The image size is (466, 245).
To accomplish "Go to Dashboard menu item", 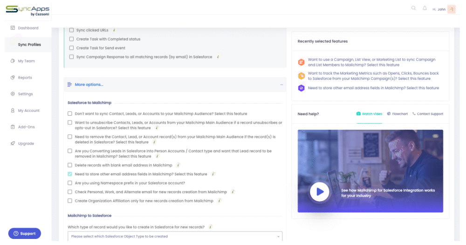I will (28, 28).
